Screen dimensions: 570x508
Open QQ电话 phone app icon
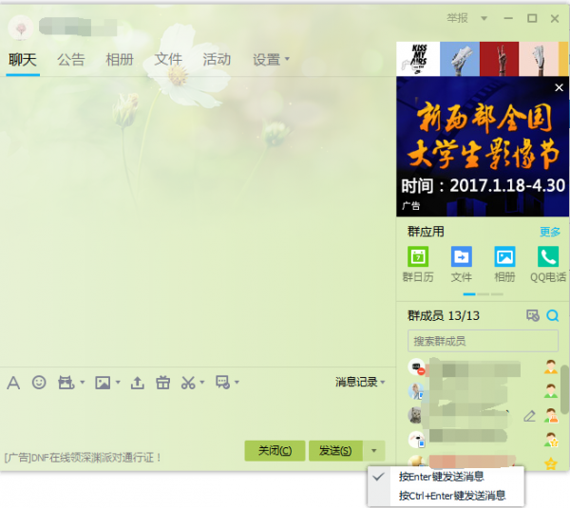(547, 257)
